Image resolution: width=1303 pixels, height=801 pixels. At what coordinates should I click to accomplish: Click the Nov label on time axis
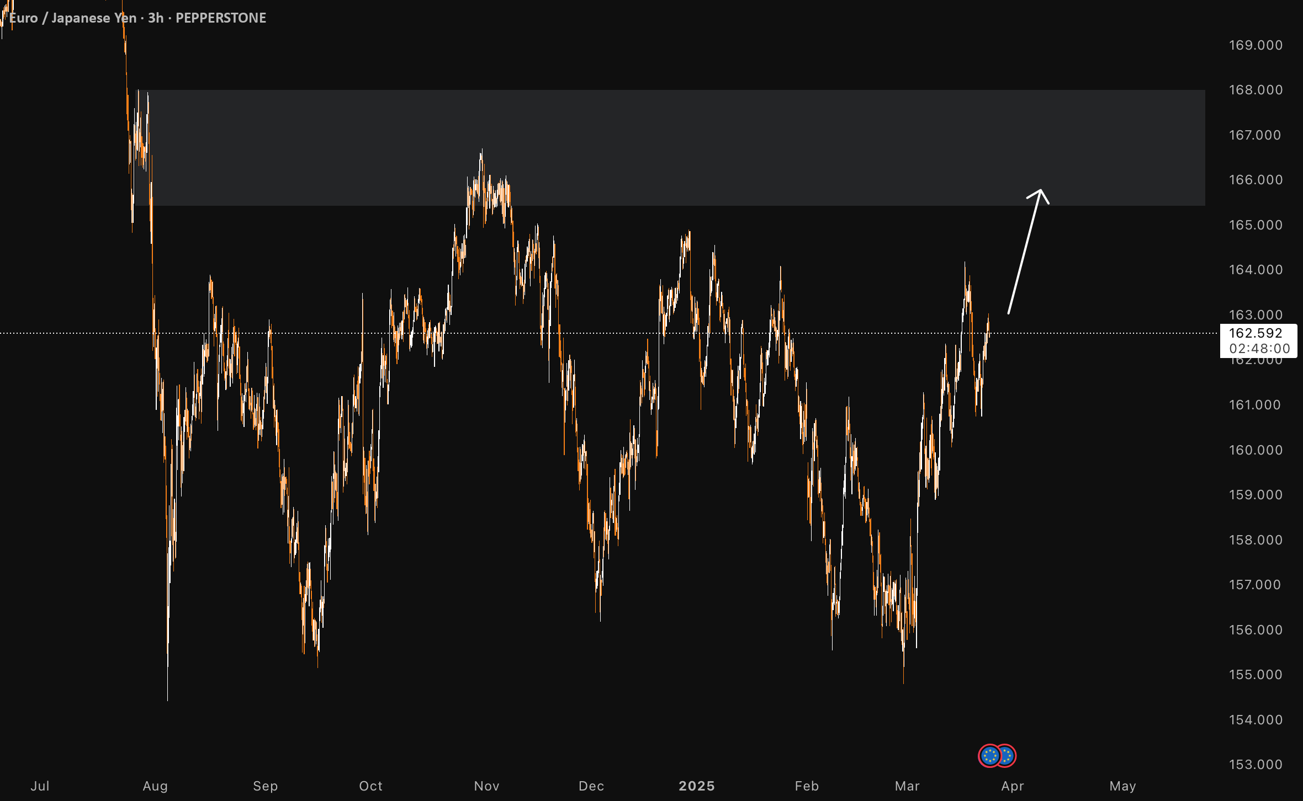[x=486, y=786]
